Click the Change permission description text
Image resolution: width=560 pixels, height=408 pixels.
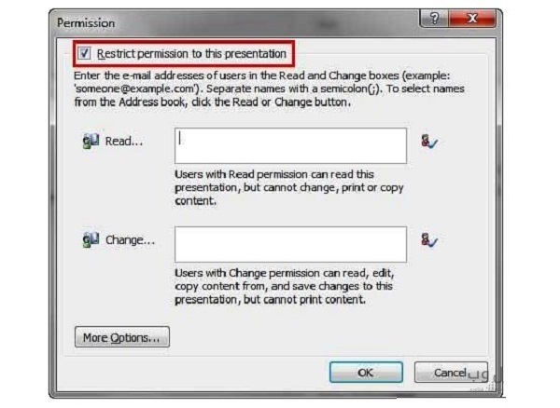pyautogui.click(x=285, y=286)
